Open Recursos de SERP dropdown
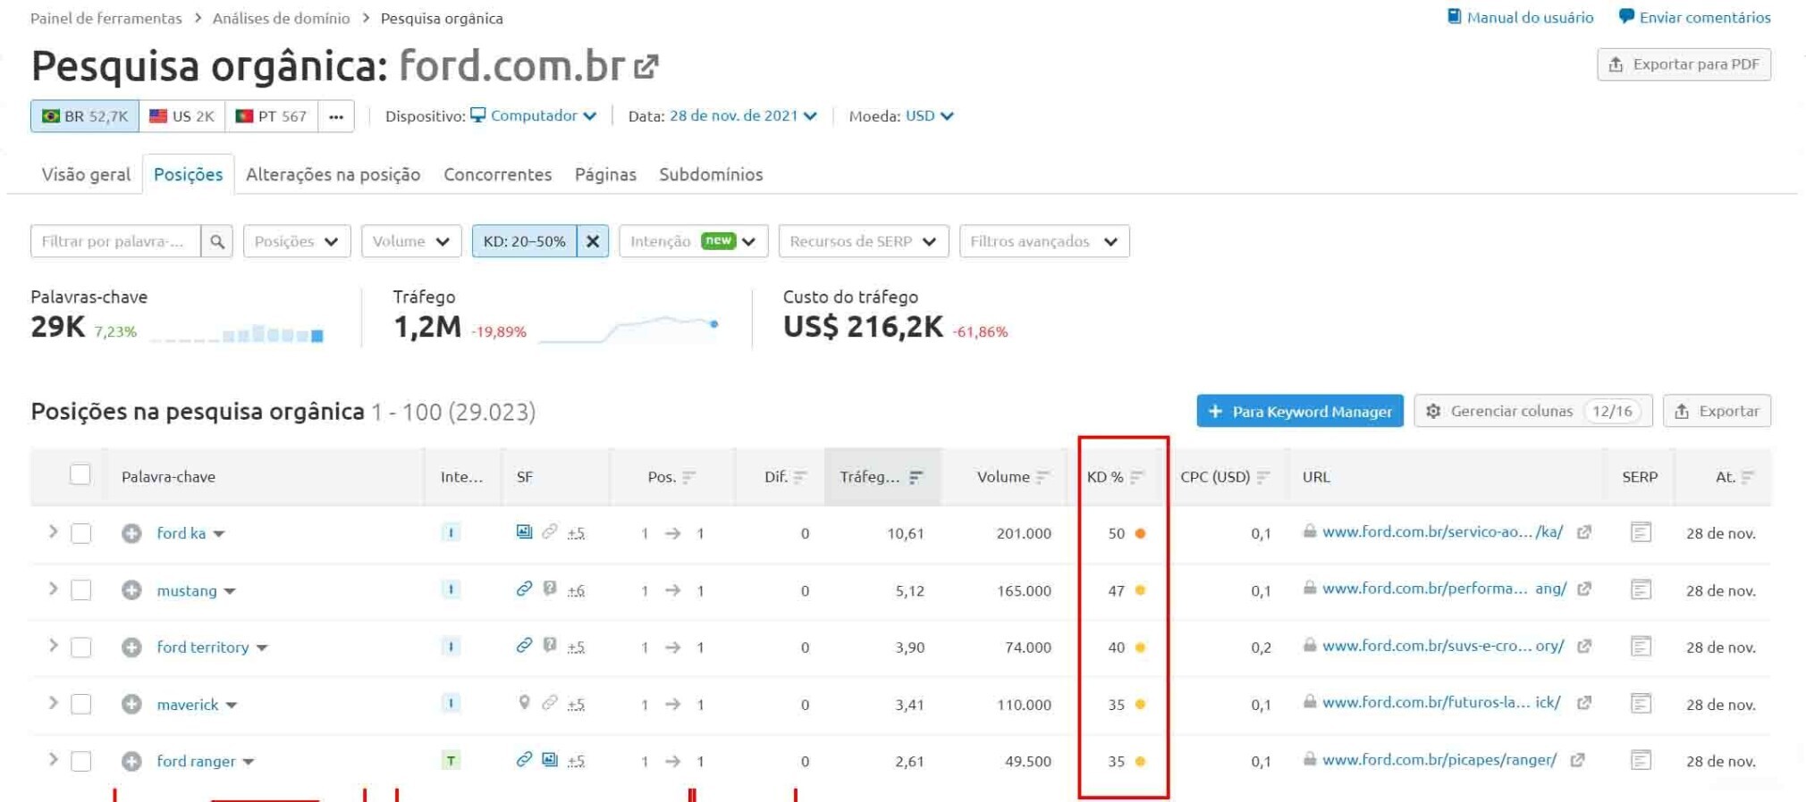 [863, 241]
